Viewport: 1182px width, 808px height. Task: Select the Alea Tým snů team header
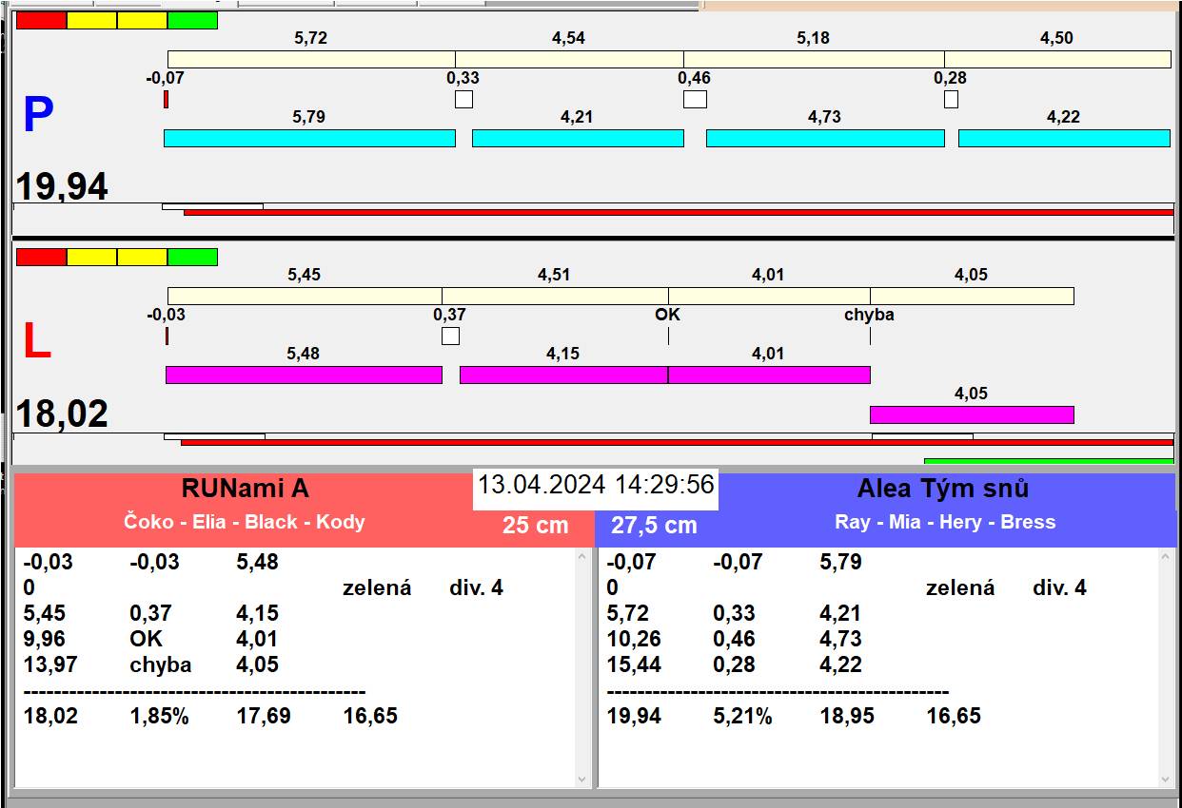pyautogui.click(x=942, y=489)
